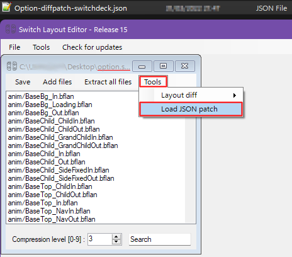This screenshot has width=292, height=257.
Task: Select anim/BaseBg_In.bflan in file list
Action: [41, 96]
